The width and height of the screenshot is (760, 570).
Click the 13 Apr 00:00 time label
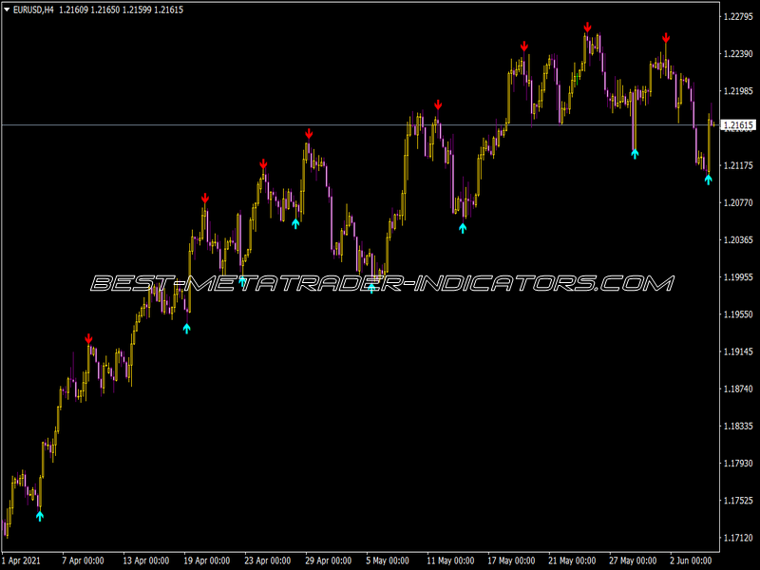[x=146, y=560]
